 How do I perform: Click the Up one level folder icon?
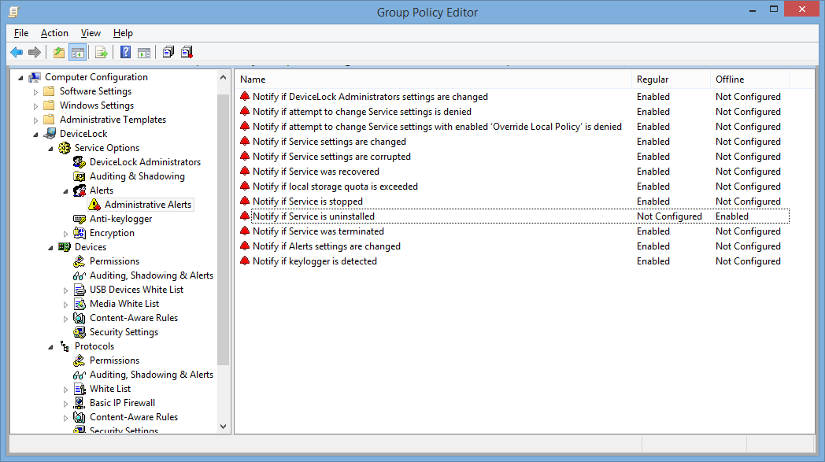tap(59, 52)
